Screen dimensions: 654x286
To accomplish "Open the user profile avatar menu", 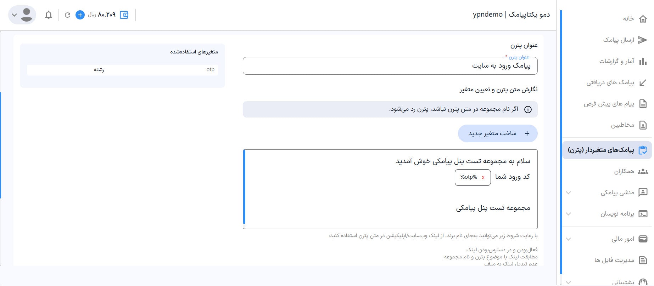I will coord(22,15).
